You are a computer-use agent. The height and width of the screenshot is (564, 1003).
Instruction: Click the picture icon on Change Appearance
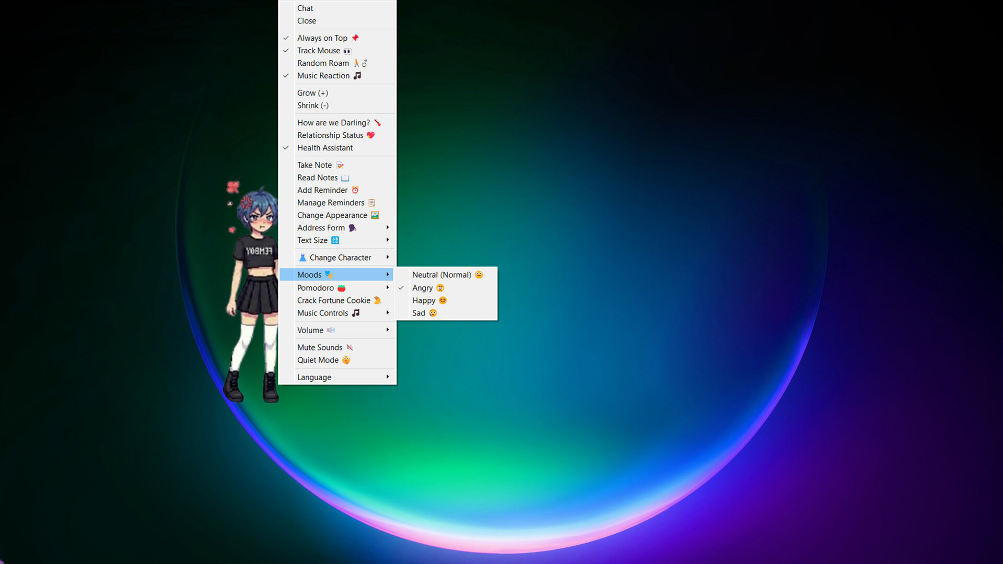coord(374,215)
